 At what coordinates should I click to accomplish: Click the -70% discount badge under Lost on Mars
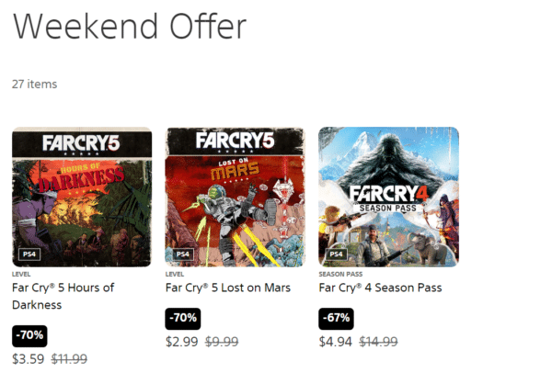pos(183,319)
